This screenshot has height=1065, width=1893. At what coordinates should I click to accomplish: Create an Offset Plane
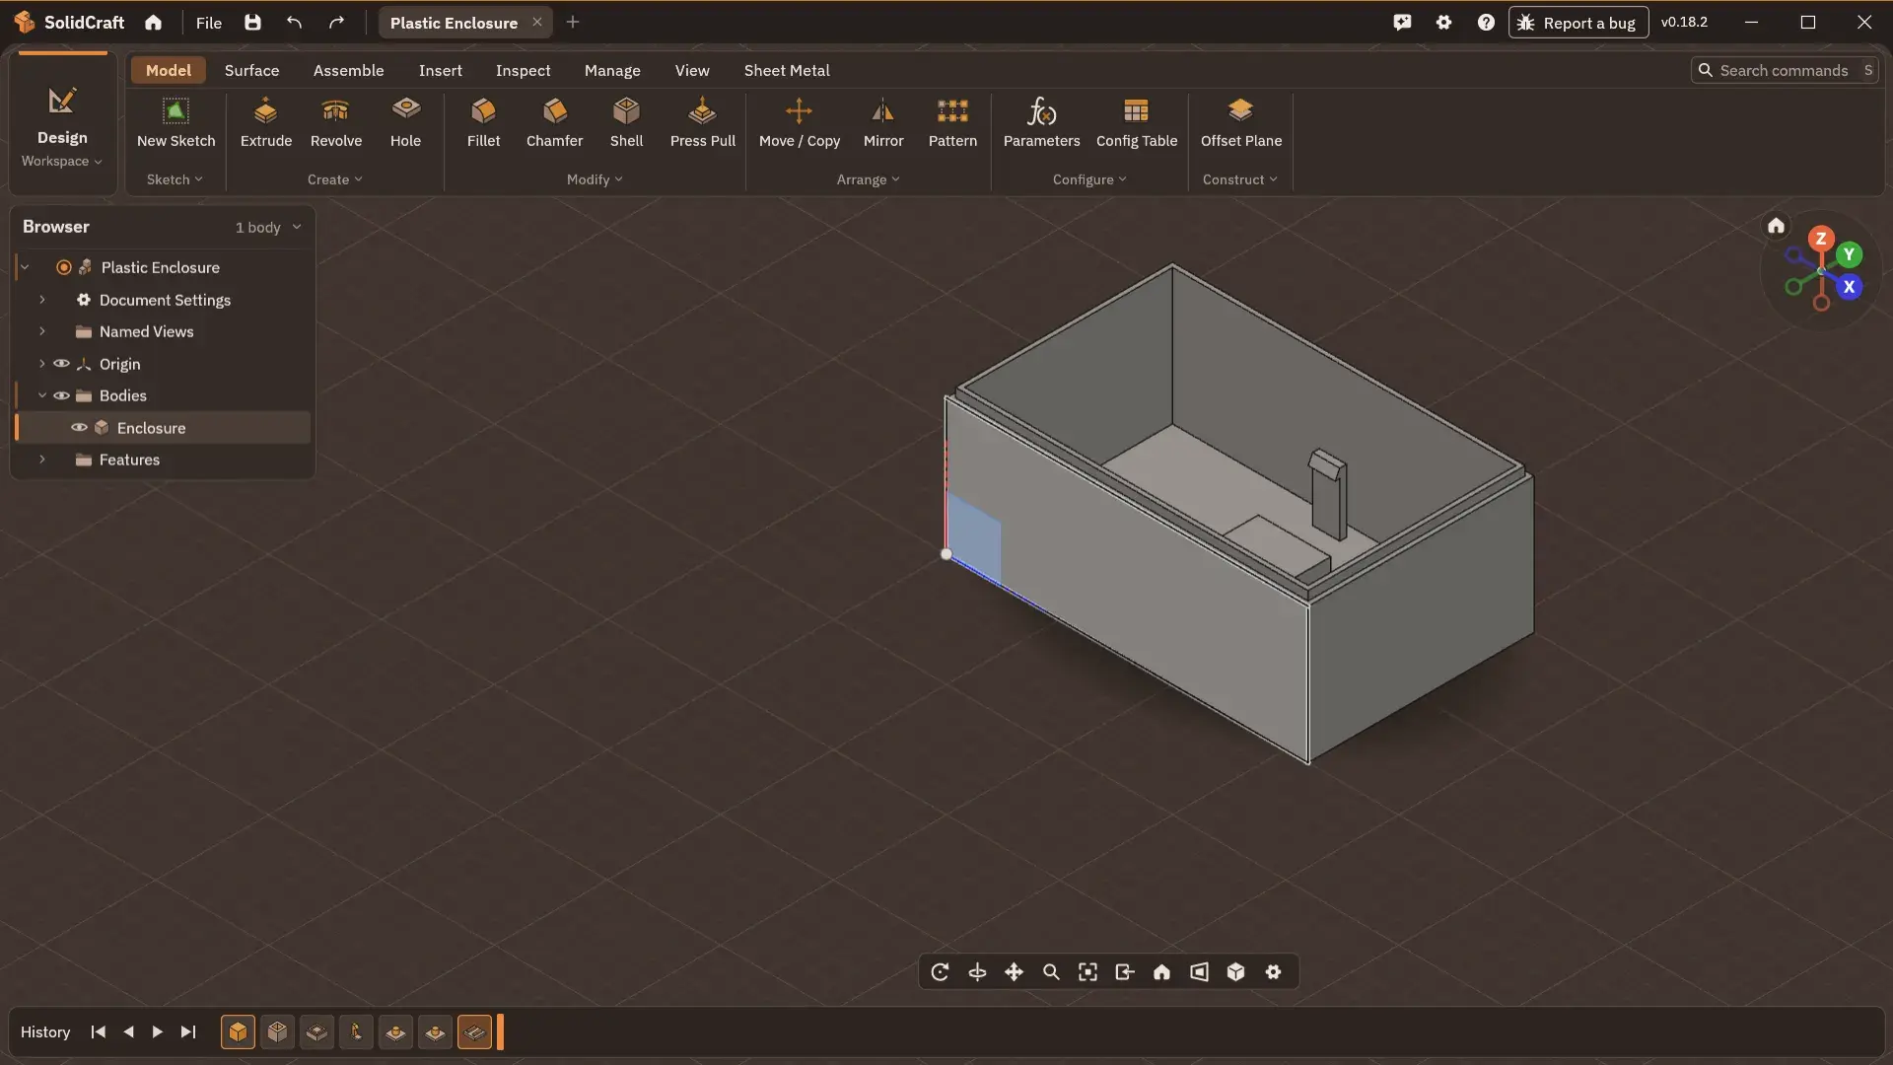pyautogui.click(x=1240, y=122)
